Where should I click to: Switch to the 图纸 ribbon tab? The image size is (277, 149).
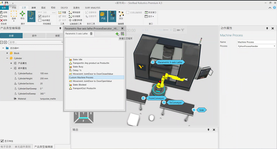point(43,8)
